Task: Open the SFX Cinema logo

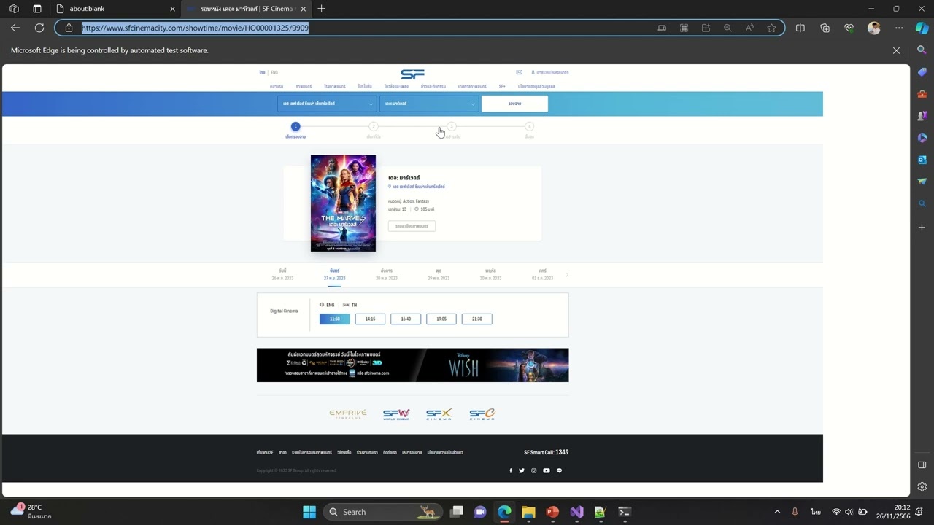Action: pyautogui.click(x=439, y=414)
